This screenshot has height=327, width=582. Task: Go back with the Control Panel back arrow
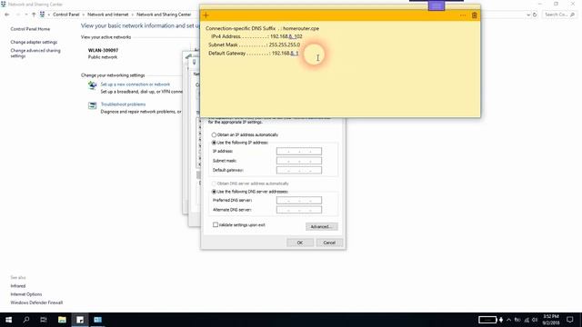coord(7,15)
